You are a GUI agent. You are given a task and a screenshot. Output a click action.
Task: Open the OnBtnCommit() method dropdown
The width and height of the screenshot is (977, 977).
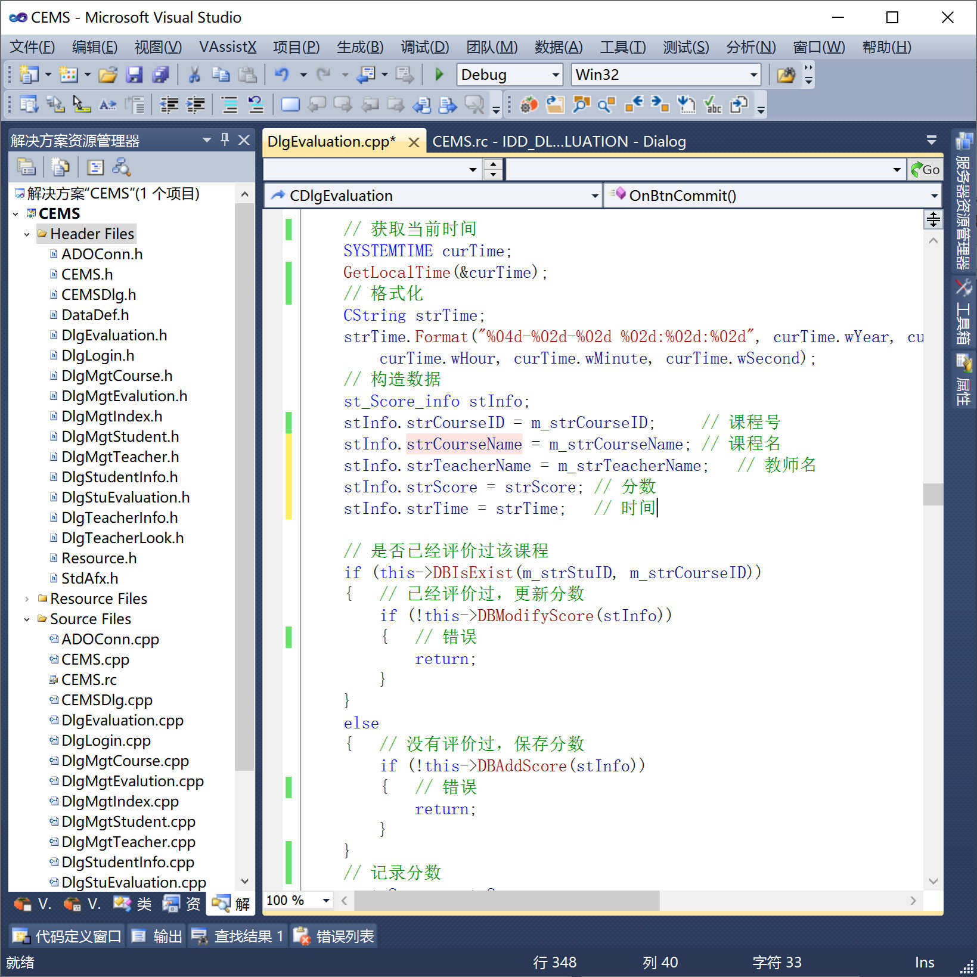pyautogui.click(x=933, y=196)
